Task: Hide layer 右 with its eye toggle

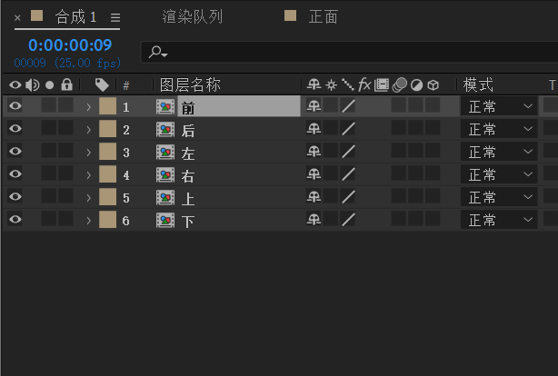Action: 15,174
